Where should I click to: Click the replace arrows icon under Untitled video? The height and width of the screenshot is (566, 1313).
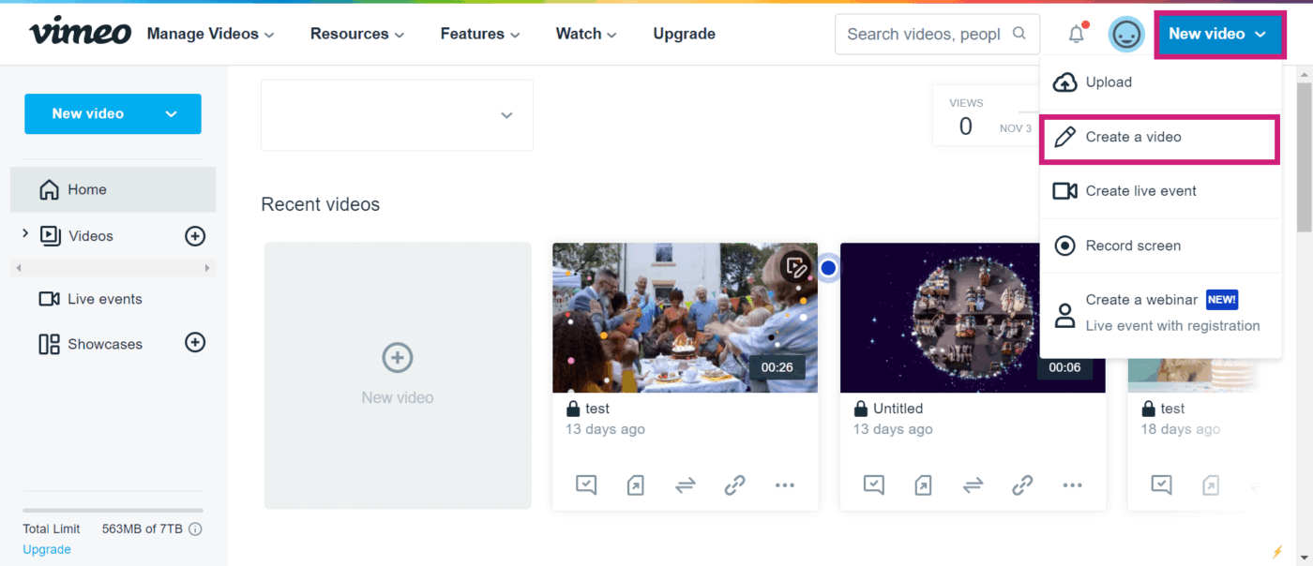pos(973,484)
